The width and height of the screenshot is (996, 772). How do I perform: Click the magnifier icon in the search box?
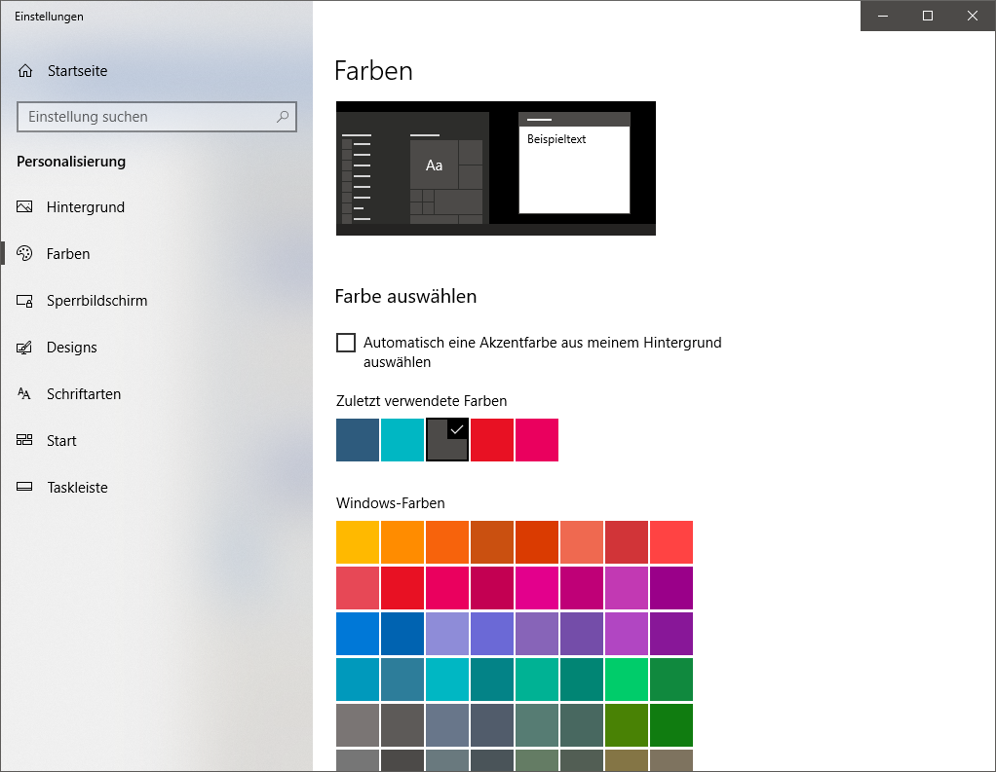tap(283, 117)
